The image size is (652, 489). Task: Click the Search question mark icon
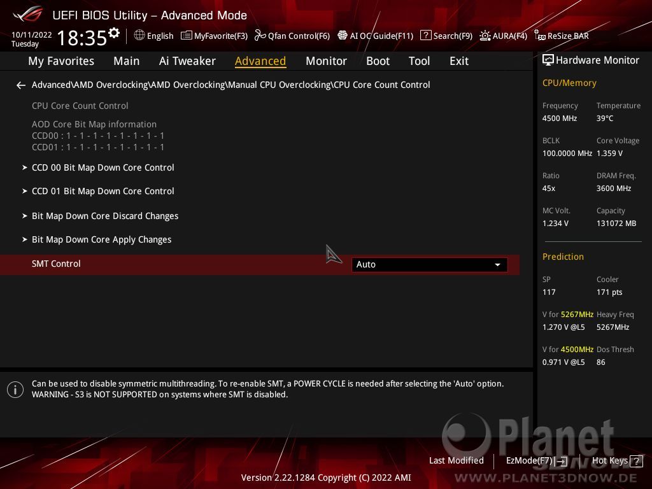[x=426, y=36]
